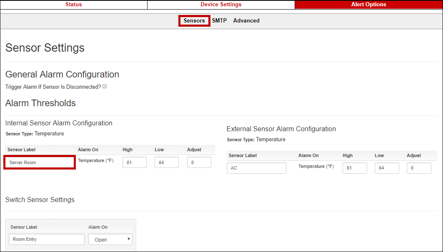Screen dimensions: 443x252
Task: Expand the Alarm On dropdown showing Open
Action: [x=110, y=240]
